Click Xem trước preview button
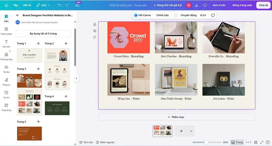The width and height of the screenshot is (272, 146). [219, 5]
